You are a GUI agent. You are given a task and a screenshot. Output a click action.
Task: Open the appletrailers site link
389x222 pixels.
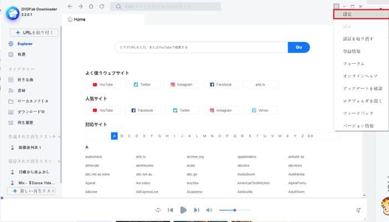(247, 157)
